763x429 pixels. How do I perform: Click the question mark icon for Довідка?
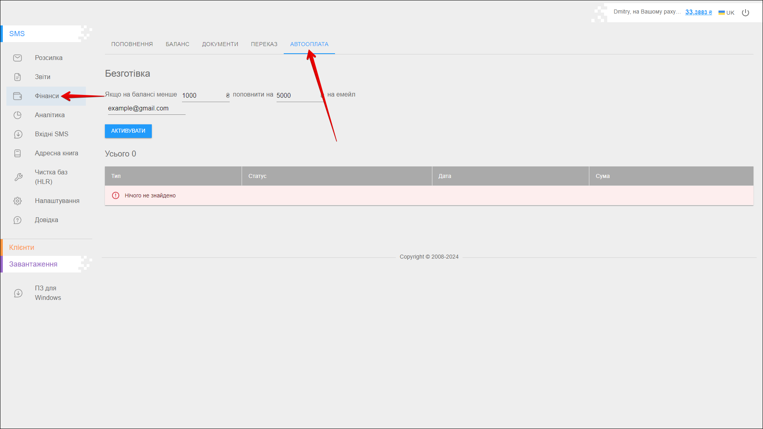(17, 220)
